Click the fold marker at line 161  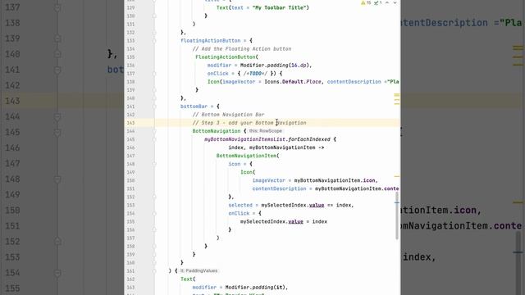154,271
